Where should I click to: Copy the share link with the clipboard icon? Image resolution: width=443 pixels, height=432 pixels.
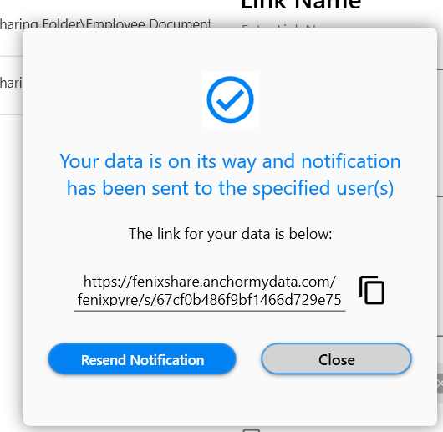pos(371,290)
